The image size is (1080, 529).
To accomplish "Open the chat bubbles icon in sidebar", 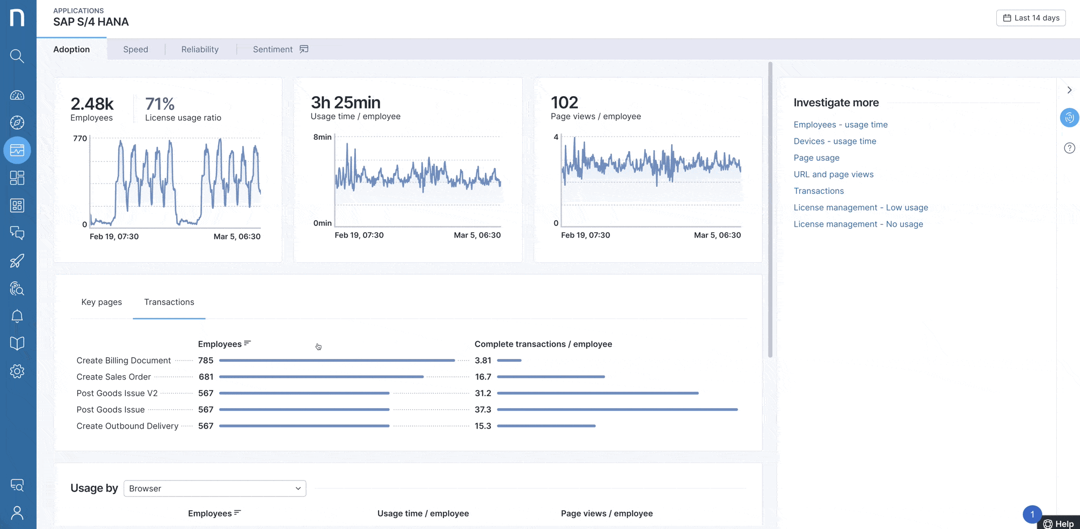I will (x=17, y=233).
